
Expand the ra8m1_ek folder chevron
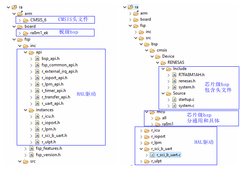pos(20,33)
